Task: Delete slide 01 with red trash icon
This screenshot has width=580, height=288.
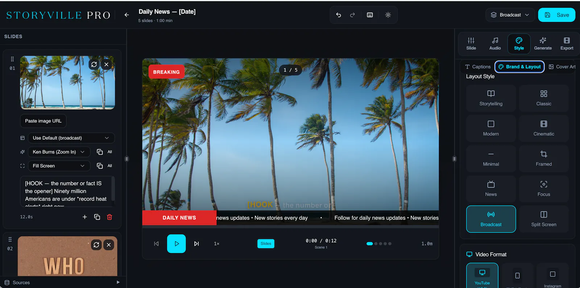Action: pos(109,217)
